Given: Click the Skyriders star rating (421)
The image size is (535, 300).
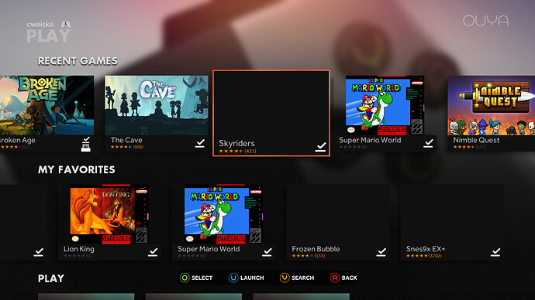Looking at the screenshot, I should pyautogui.click(x=237, y=151).
